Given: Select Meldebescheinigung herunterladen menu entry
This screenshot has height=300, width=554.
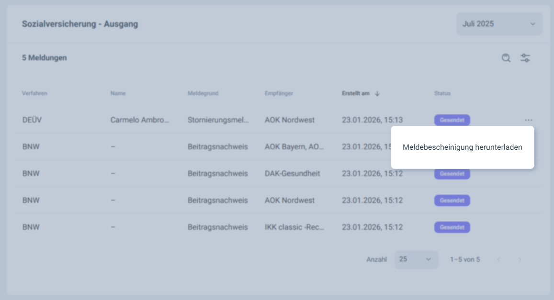Looking at the screenshot, I should [462, 147].
